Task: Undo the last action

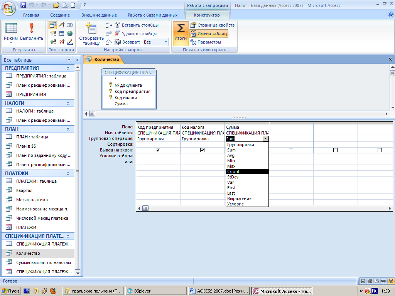Action: [31, 5]
